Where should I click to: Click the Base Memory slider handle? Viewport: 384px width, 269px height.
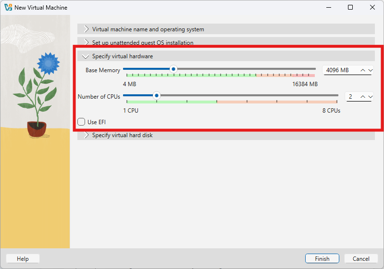[x=173, y=69]
